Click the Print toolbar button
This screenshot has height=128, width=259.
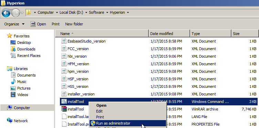tap(55, 24)
